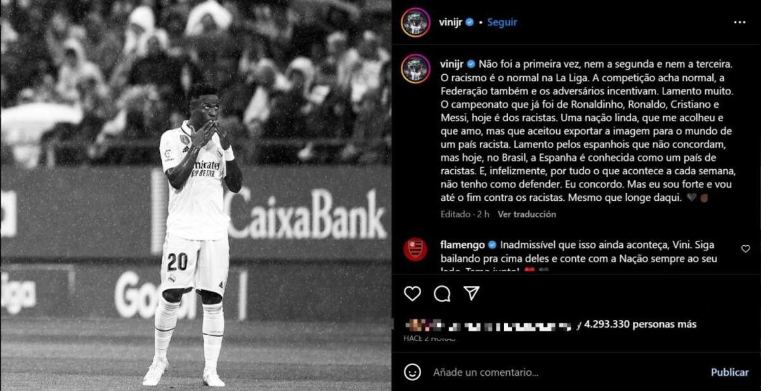The width and height of the screenshot is (761, 391).
Task: Like Flamengo's comment with small heart
Action: [x=746, y=249]
